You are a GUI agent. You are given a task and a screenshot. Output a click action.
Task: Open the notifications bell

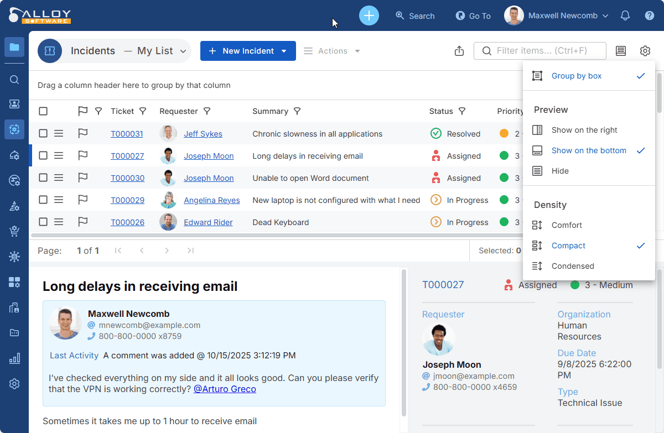point(625,15)
